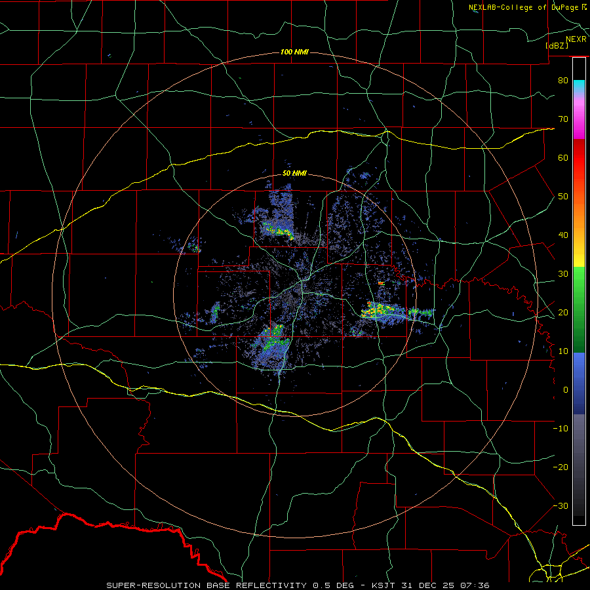
Task: Click the [dBZ] units label
Action: coord(557,45)
